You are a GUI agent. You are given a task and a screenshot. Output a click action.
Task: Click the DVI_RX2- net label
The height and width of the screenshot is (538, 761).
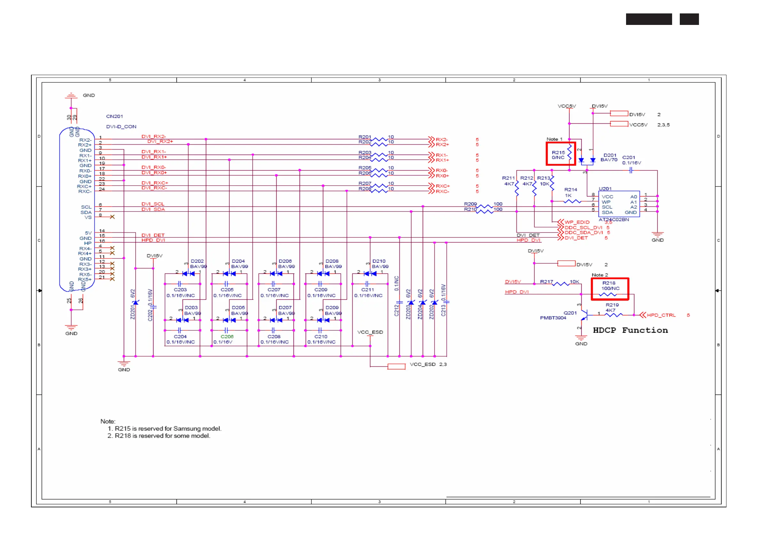click(x=153, y=136)
